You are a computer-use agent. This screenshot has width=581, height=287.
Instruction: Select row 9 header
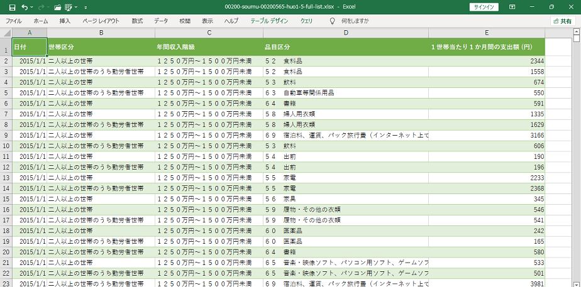click(6, 135)
